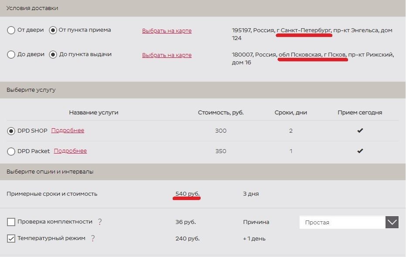Select От пункта приема radio button
406x257 pixels.
click(53, 30)
